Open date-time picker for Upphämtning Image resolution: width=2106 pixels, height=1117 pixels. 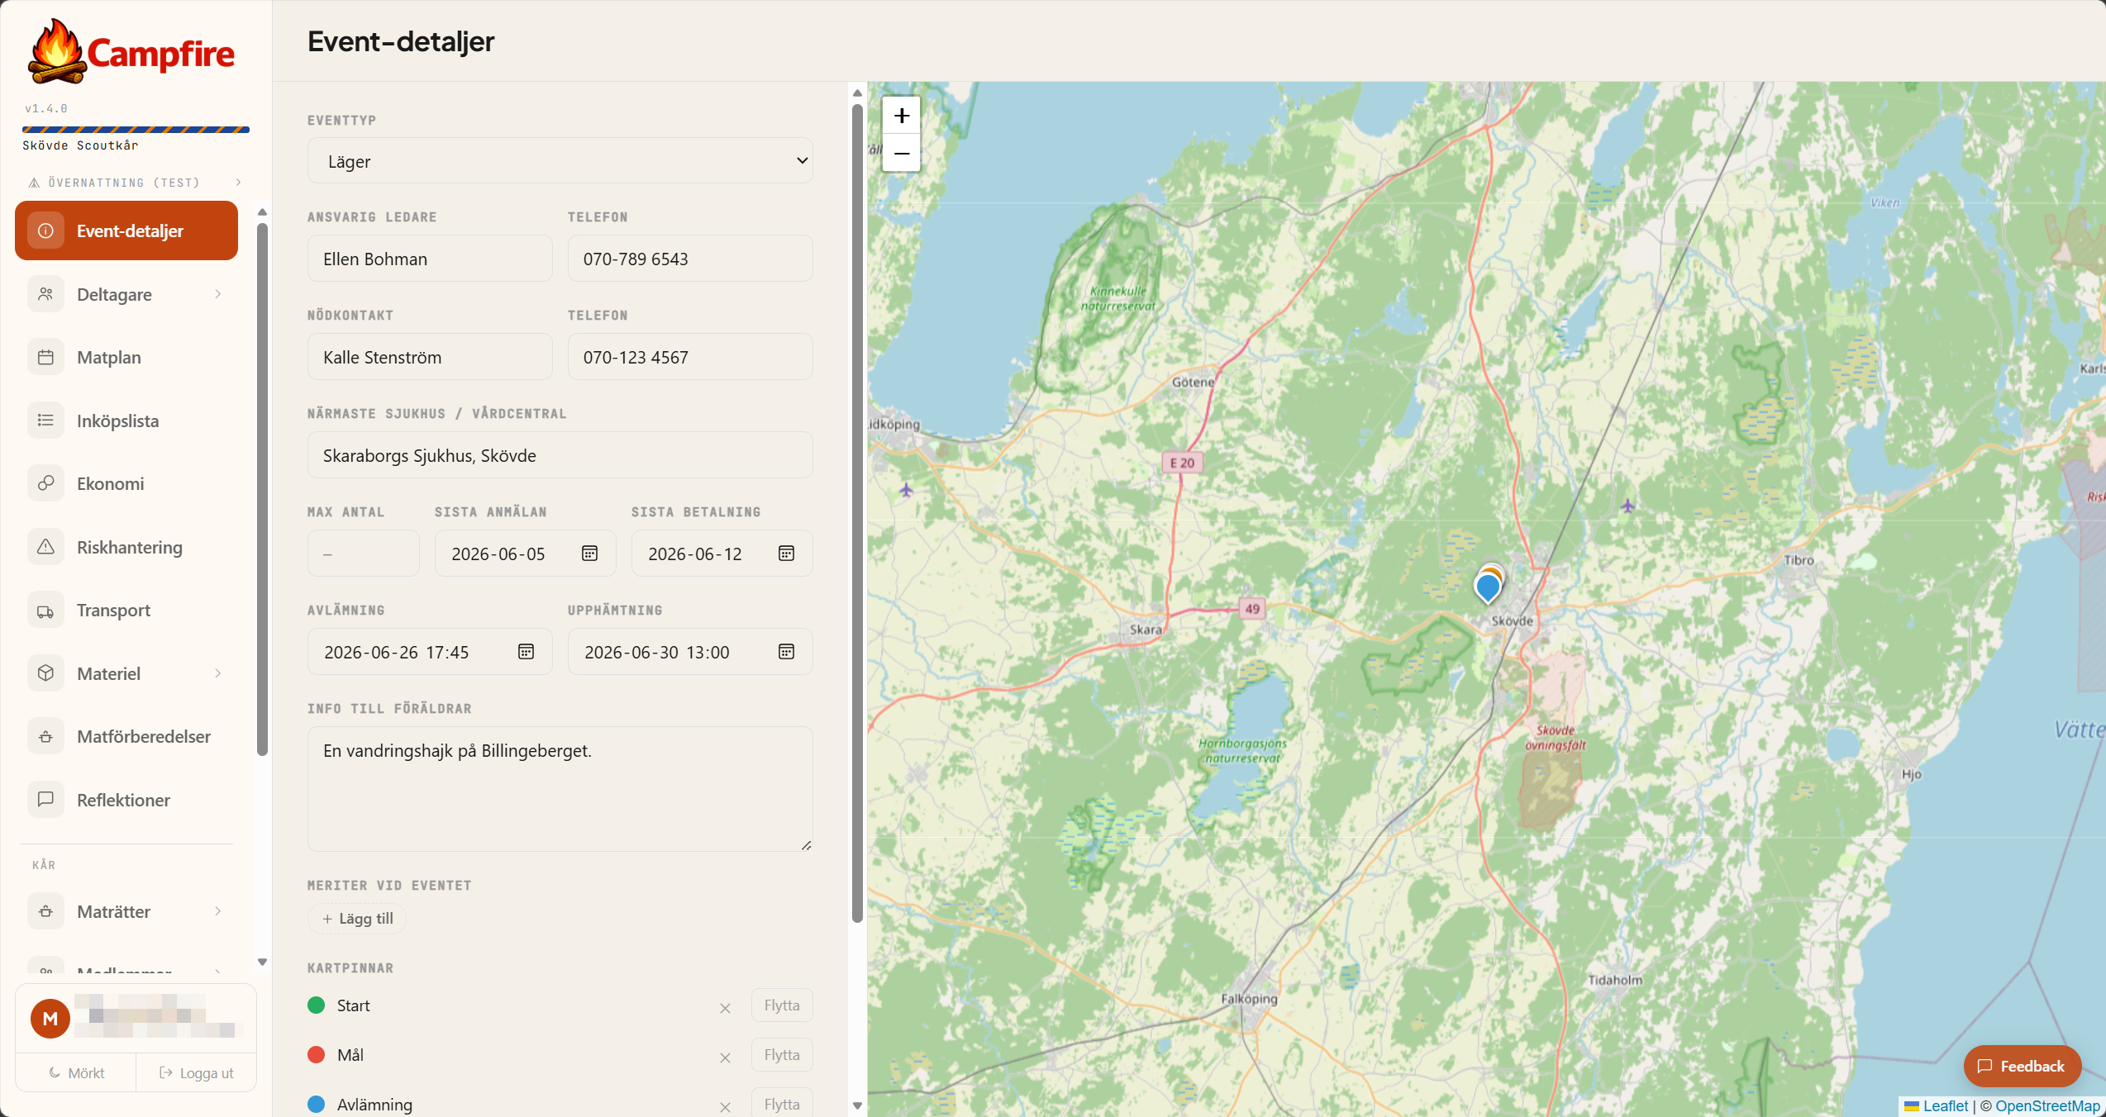click(x=786, y=652)
